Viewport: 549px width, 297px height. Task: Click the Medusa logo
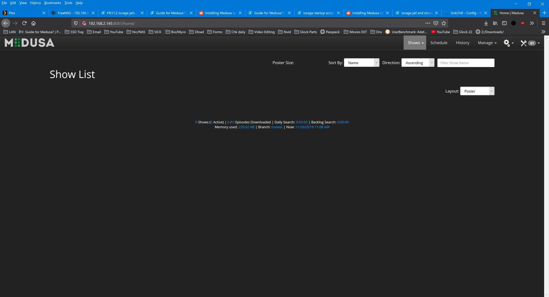29,43
